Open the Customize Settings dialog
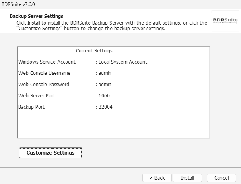Viewport: 241px width, 184px height. [51, 153]
